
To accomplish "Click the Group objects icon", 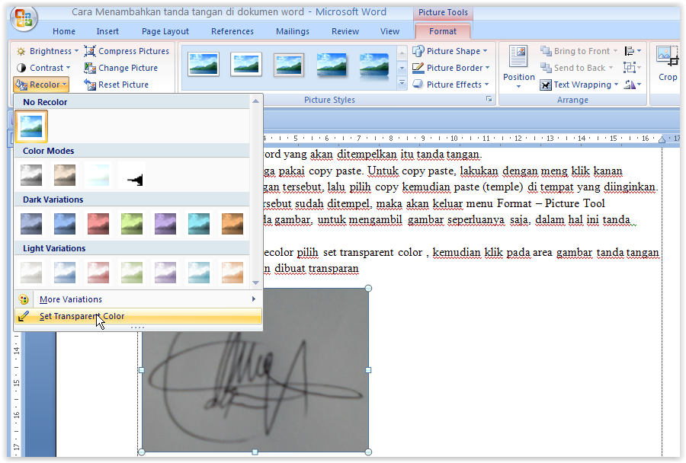I will 632,68.
